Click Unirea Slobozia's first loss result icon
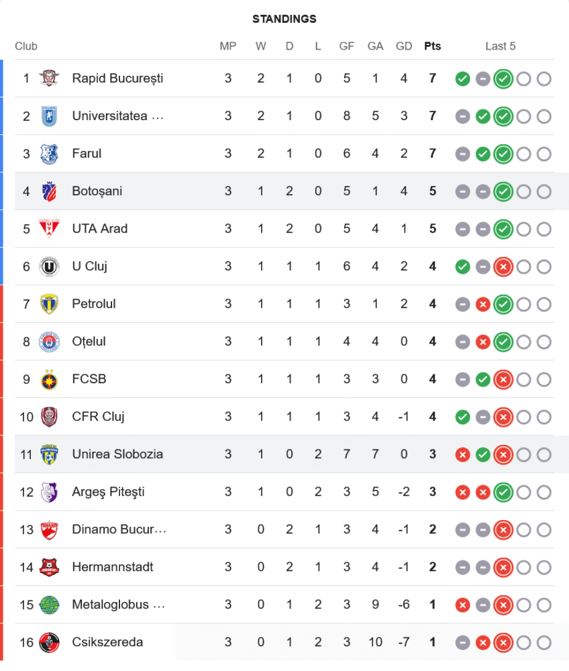Screen dimensions: 569x671 pos(462,454)
